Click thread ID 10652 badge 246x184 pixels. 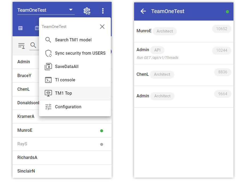(x=221, y=29)
